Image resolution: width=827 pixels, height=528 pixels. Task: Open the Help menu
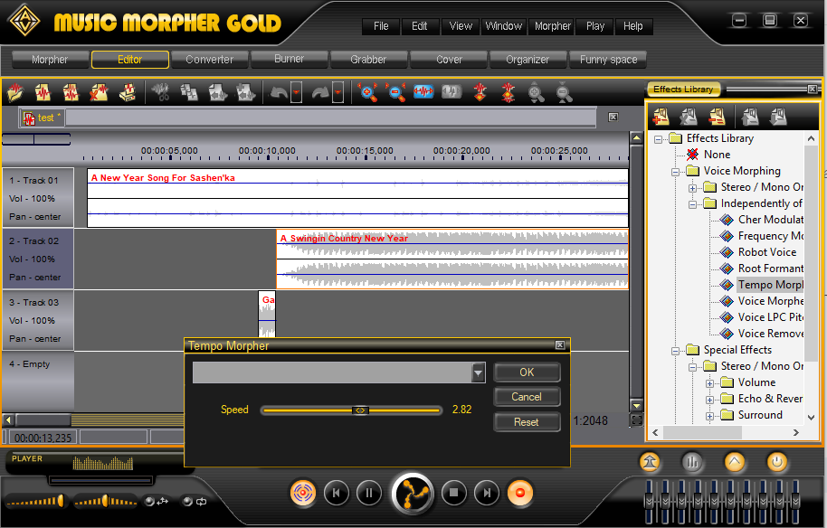632,26
